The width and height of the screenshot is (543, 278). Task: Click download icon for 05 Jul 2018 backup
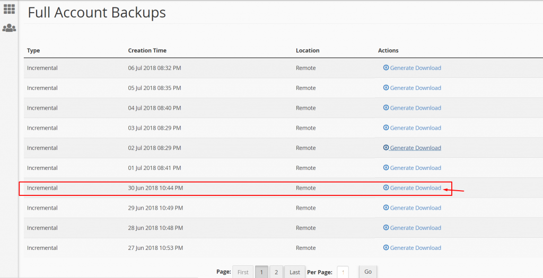(386, 88)
